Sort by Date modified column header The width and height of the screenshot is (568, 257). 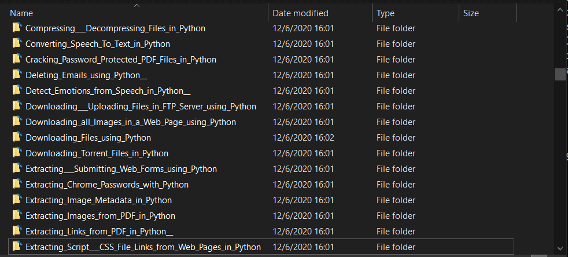pos(300,13)
